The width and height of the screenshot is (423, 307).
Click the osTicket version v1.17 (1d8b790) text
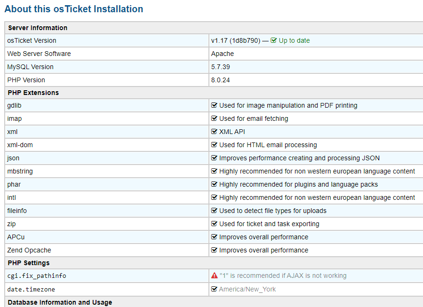[235, 40]
